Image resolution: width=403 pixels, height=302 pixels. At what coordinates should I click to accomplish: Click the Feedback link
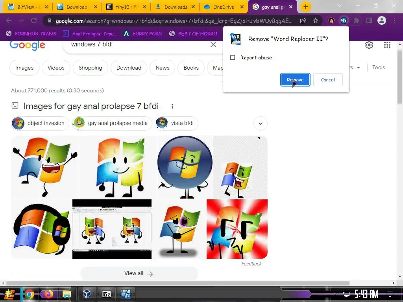coord(251,264)
